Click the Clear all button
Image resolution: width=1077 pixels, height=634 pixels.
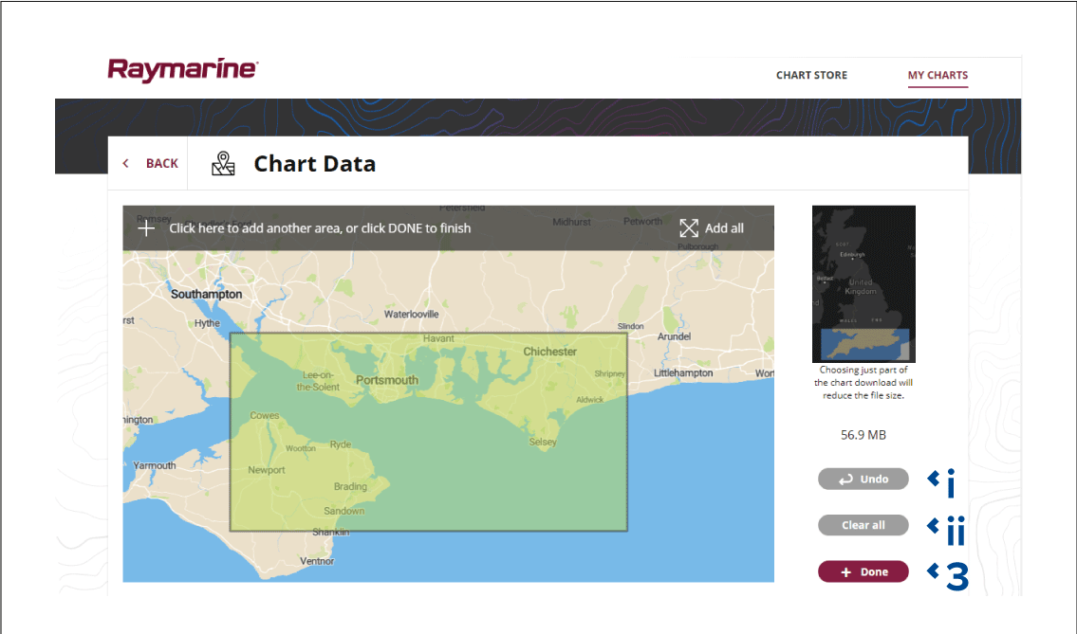click(863, 525)
